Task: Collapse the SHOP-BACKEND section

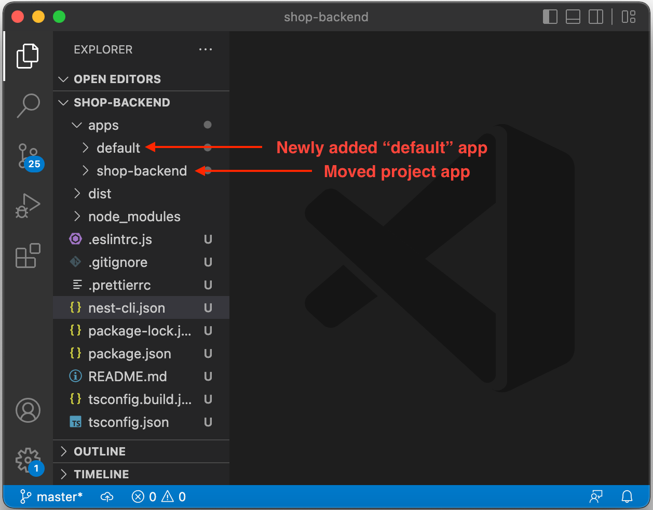Action: click(x=141, y=102)
